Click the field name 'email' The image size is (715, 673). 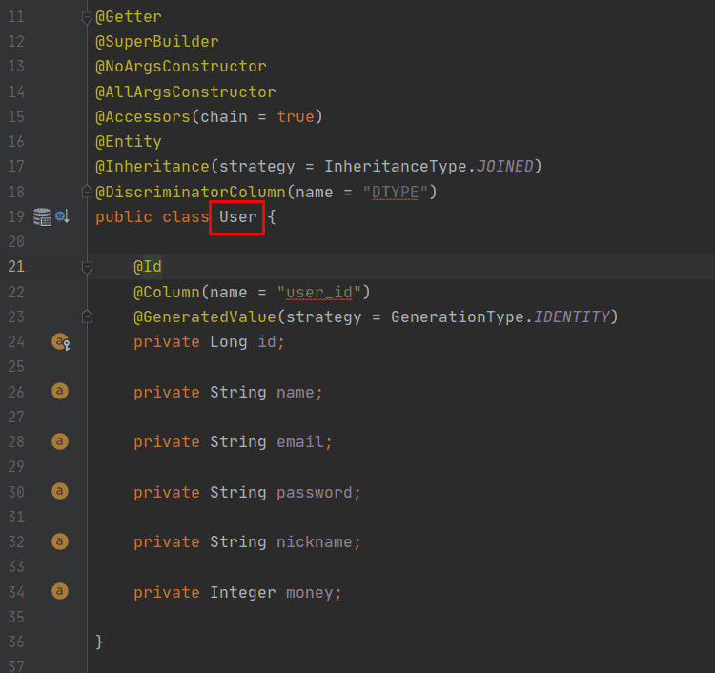(x=300, y=441)
